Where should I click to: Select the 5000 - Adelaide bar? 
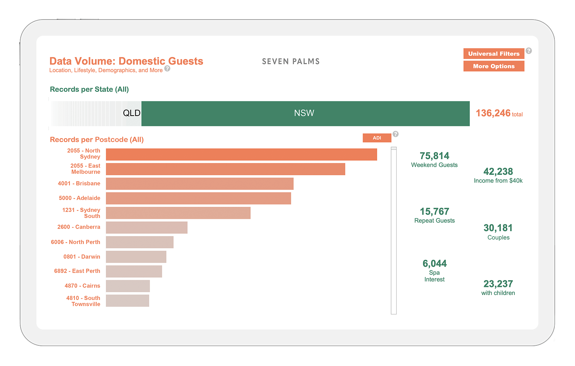pos(199,198)
